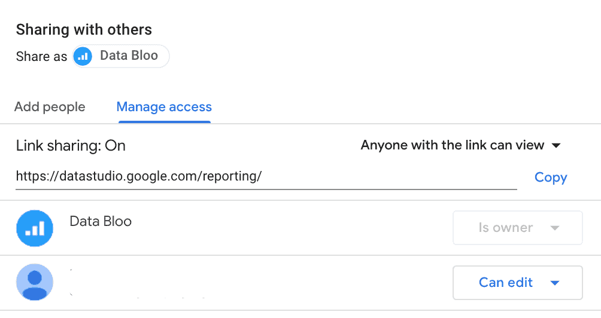Click the Data Bloo owner avatar icon

[35, 228]
